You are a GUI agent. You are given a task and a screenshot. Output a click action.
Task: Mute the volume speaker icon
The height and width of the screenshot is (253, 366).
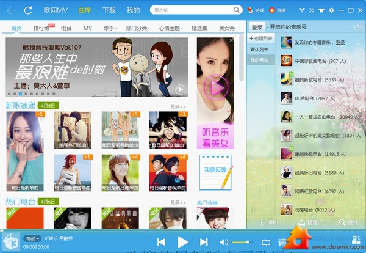click(x=224, y=242)
